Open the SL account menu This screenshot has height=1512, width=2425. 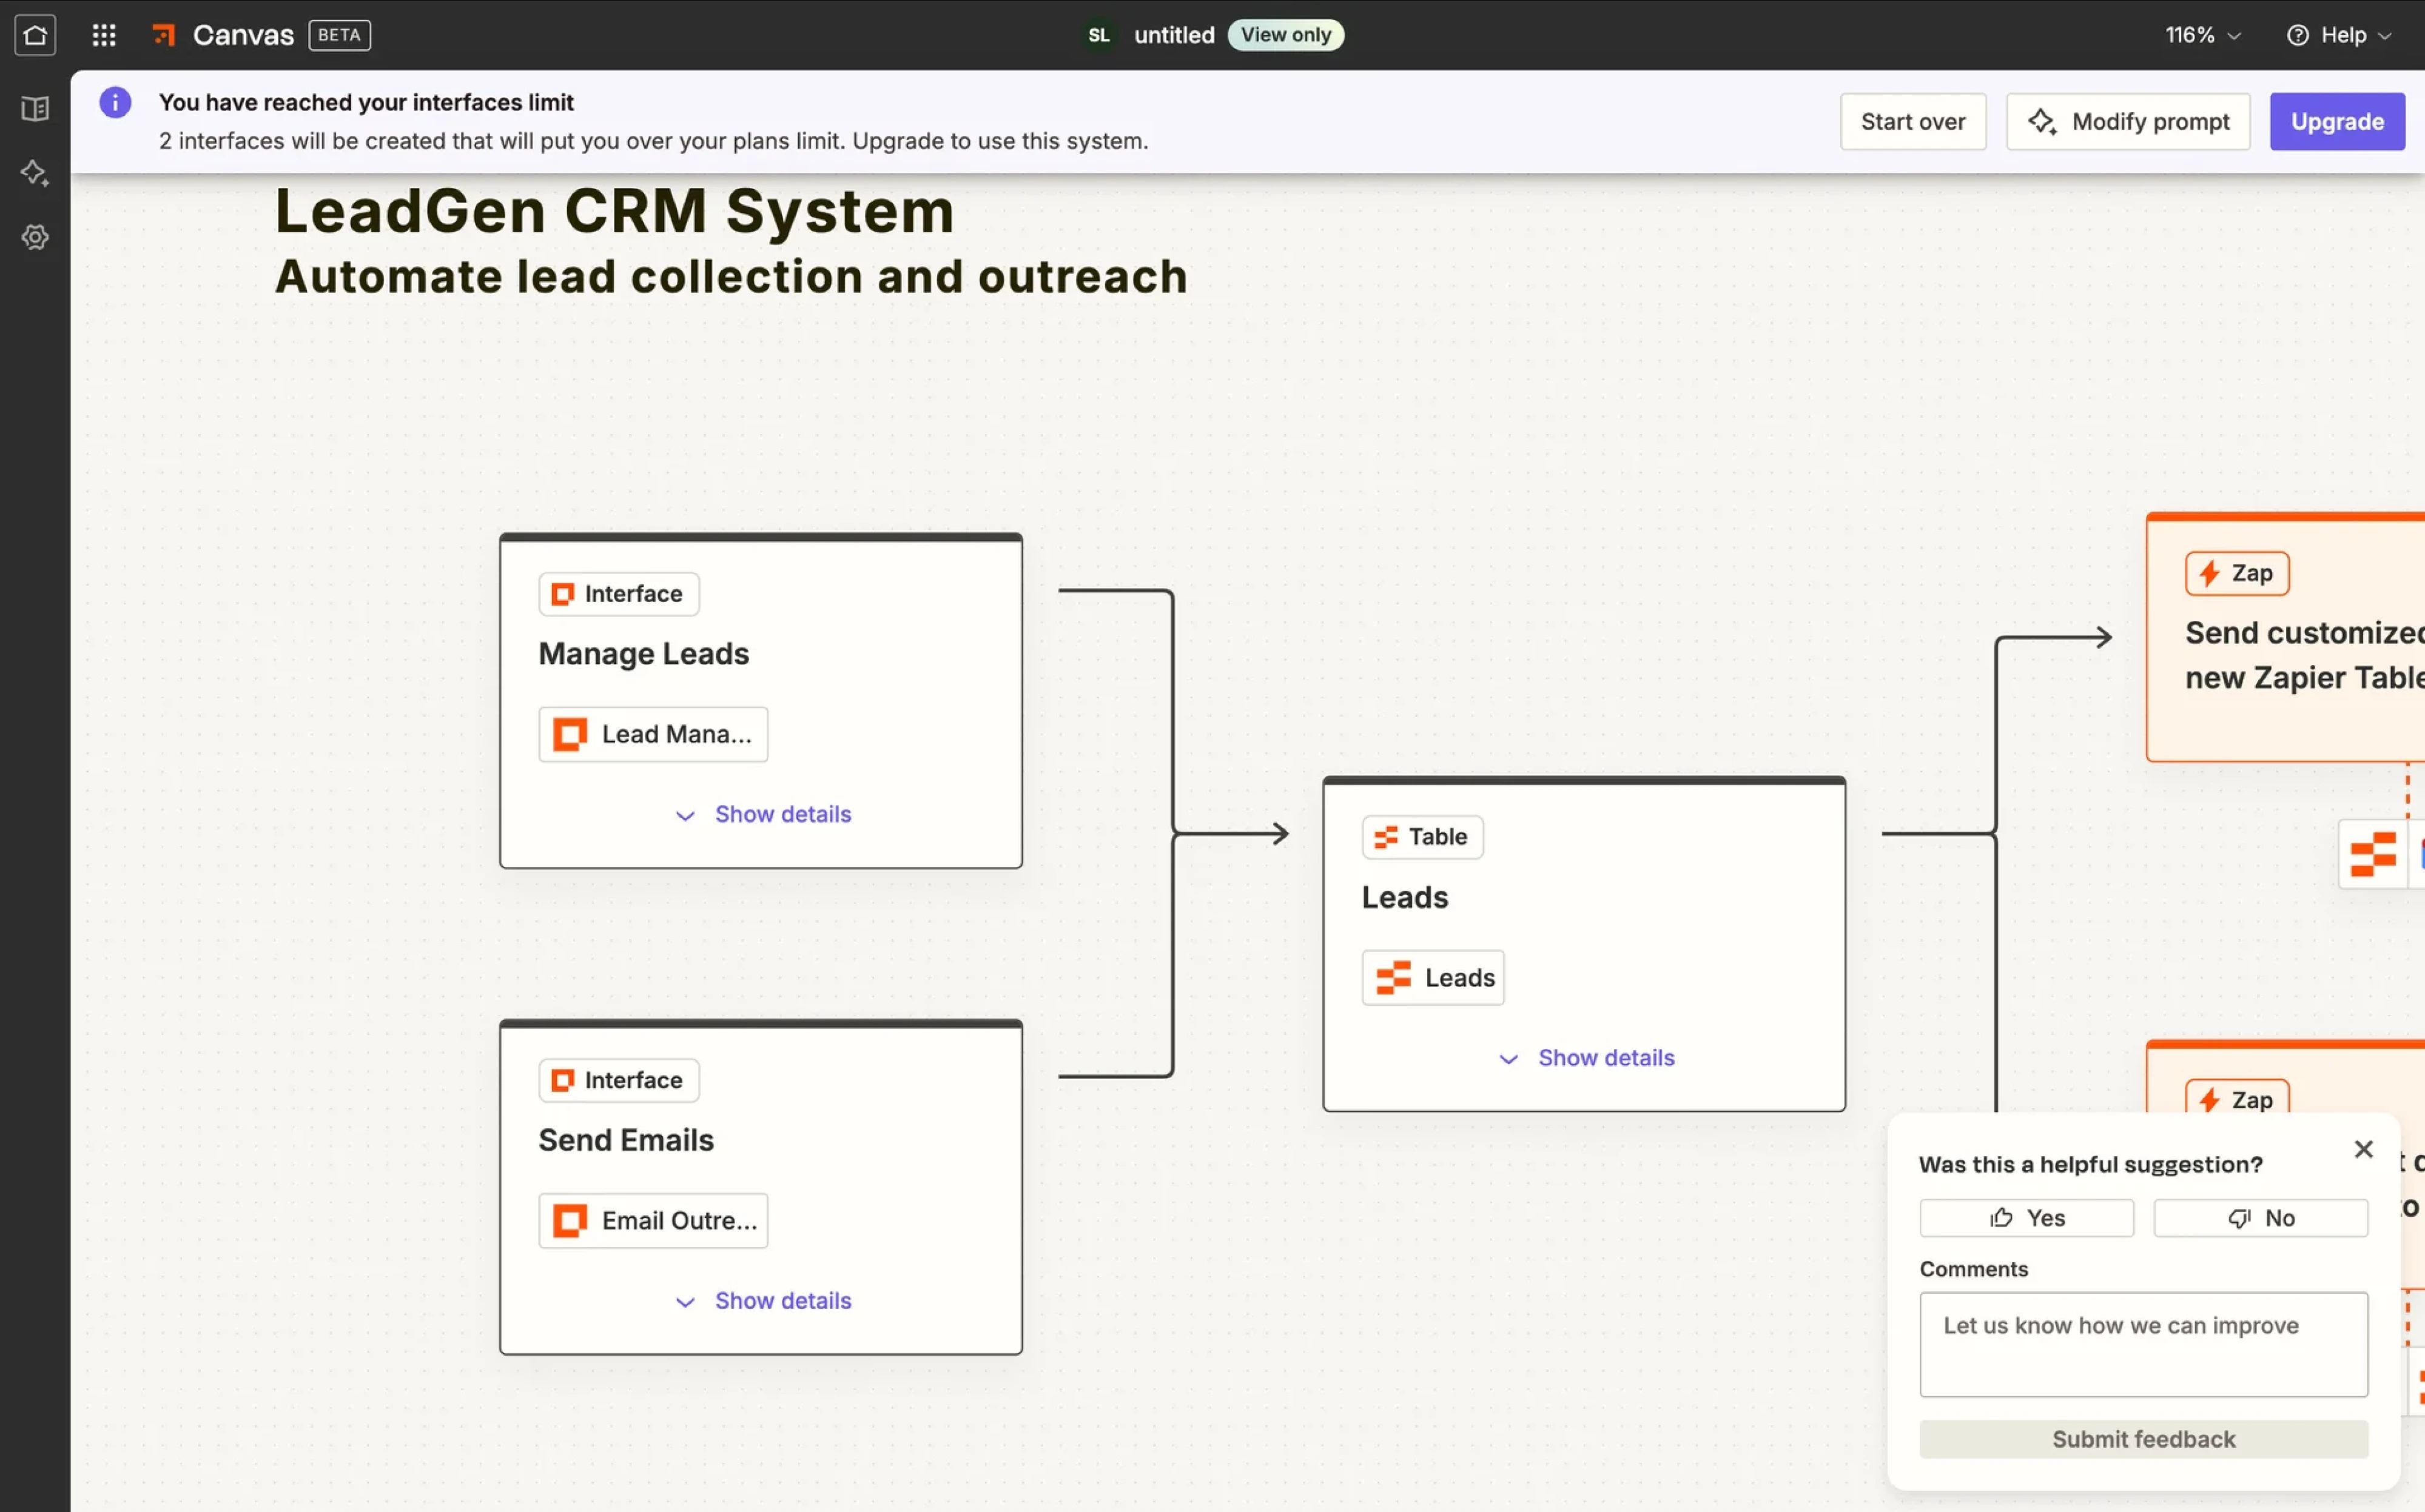(1097, 35)
